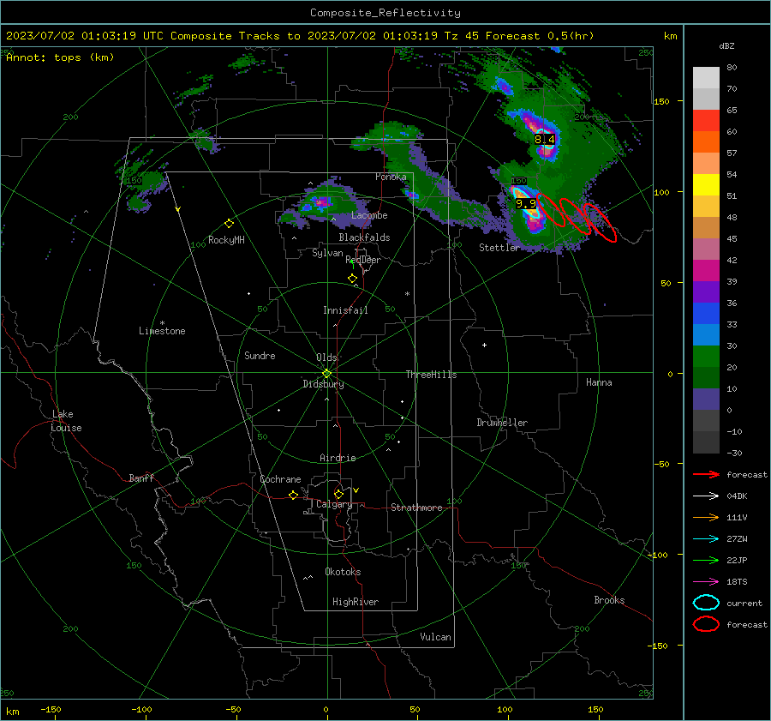Click the Drumheller city label
The image size is (771, 721).
point(502,423)
